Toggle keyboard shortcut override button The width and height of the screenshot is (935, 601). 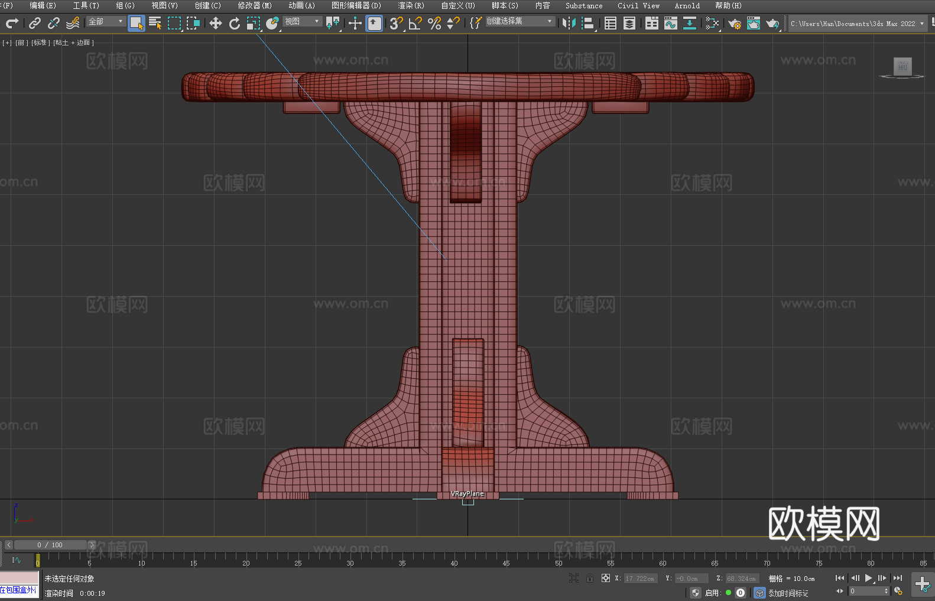pyautogui.click(x=374, y=23)
